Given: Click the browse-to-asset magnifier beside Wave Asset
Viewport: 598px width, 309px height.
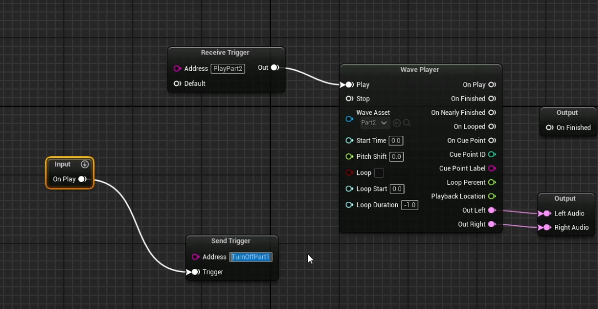Looking at the screenshot, I should 407,123.
